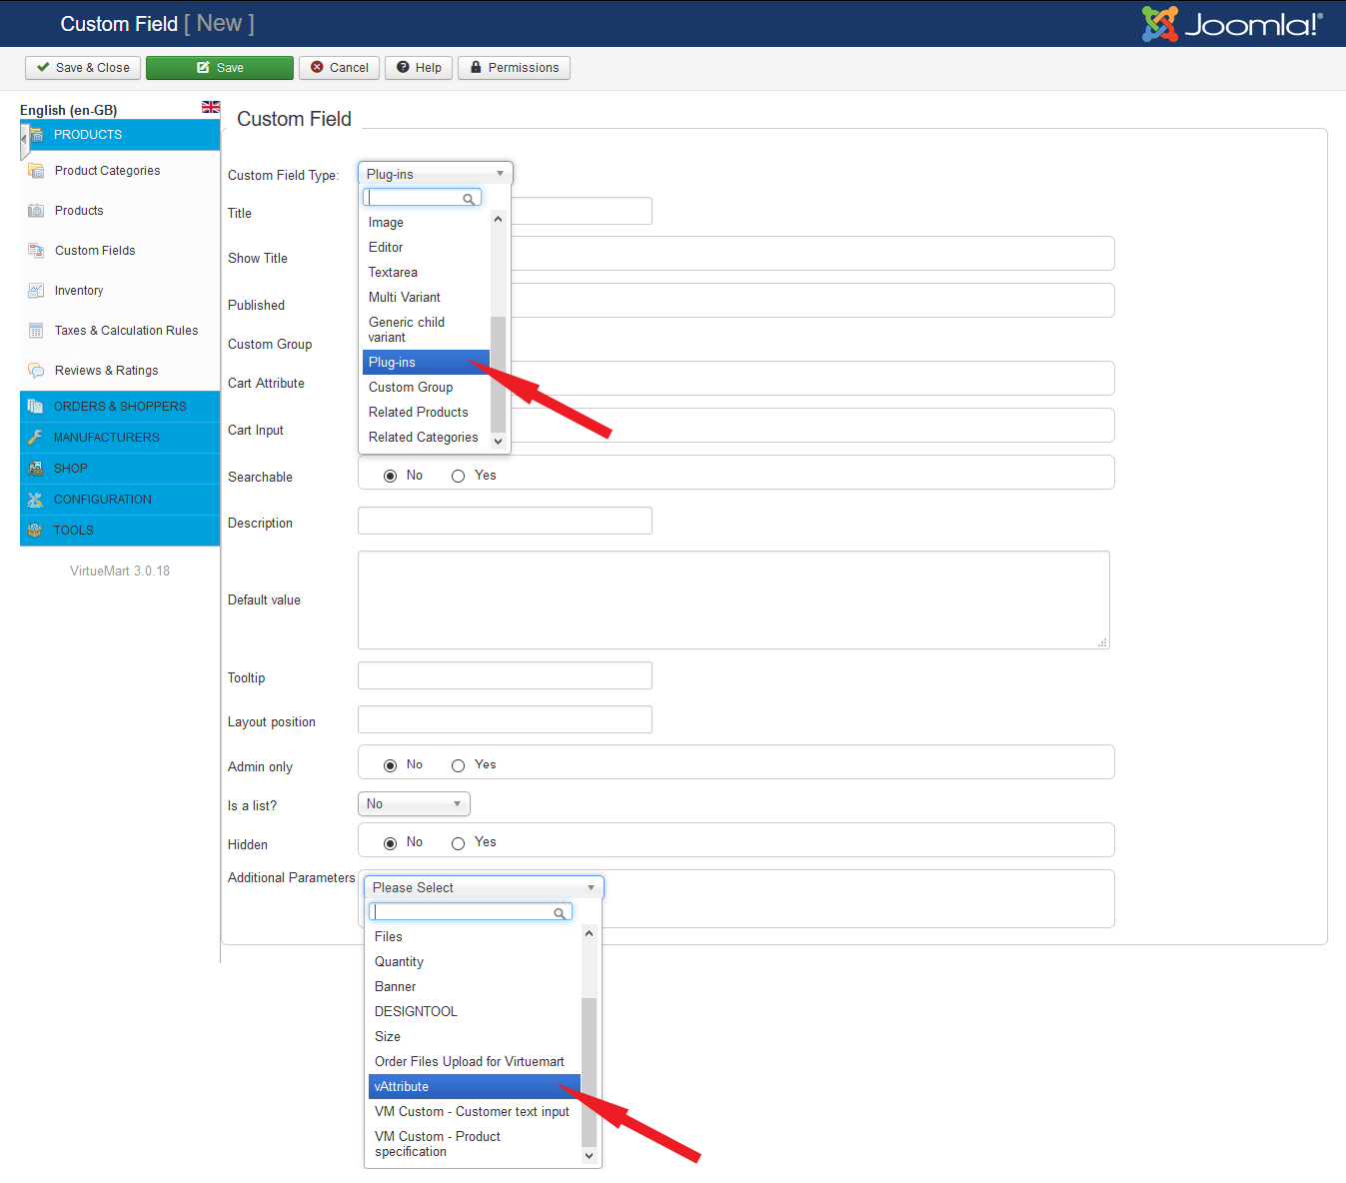The image size is (1346, 1183).
Task: Select Related Products in type list
Action: pos(418,413)
